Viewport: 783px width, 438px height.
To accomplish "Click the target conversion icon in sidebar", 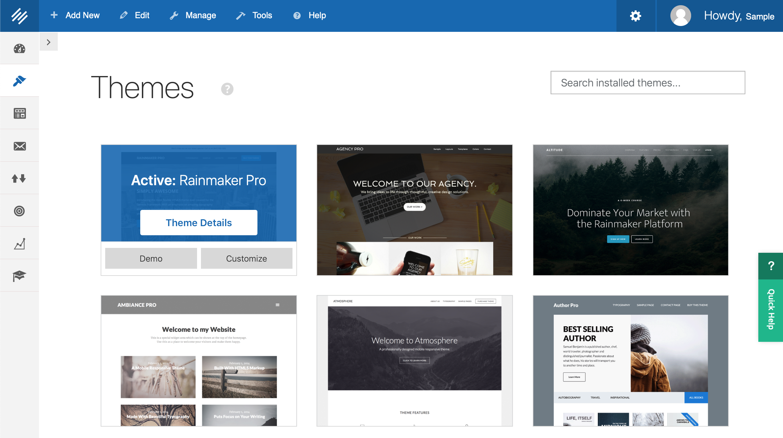I will coord(19,211).
